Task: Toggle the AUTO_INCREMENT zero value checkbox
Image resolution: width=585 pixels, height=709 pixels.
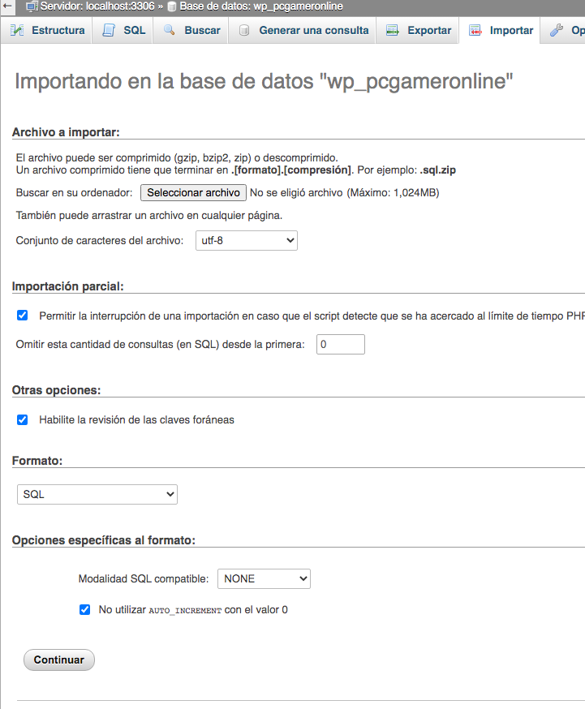Action: [x=84, y=609]
